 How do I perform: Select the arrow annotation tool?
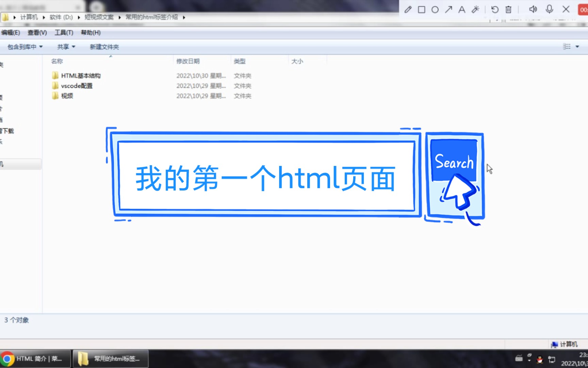tap(448, 9)
